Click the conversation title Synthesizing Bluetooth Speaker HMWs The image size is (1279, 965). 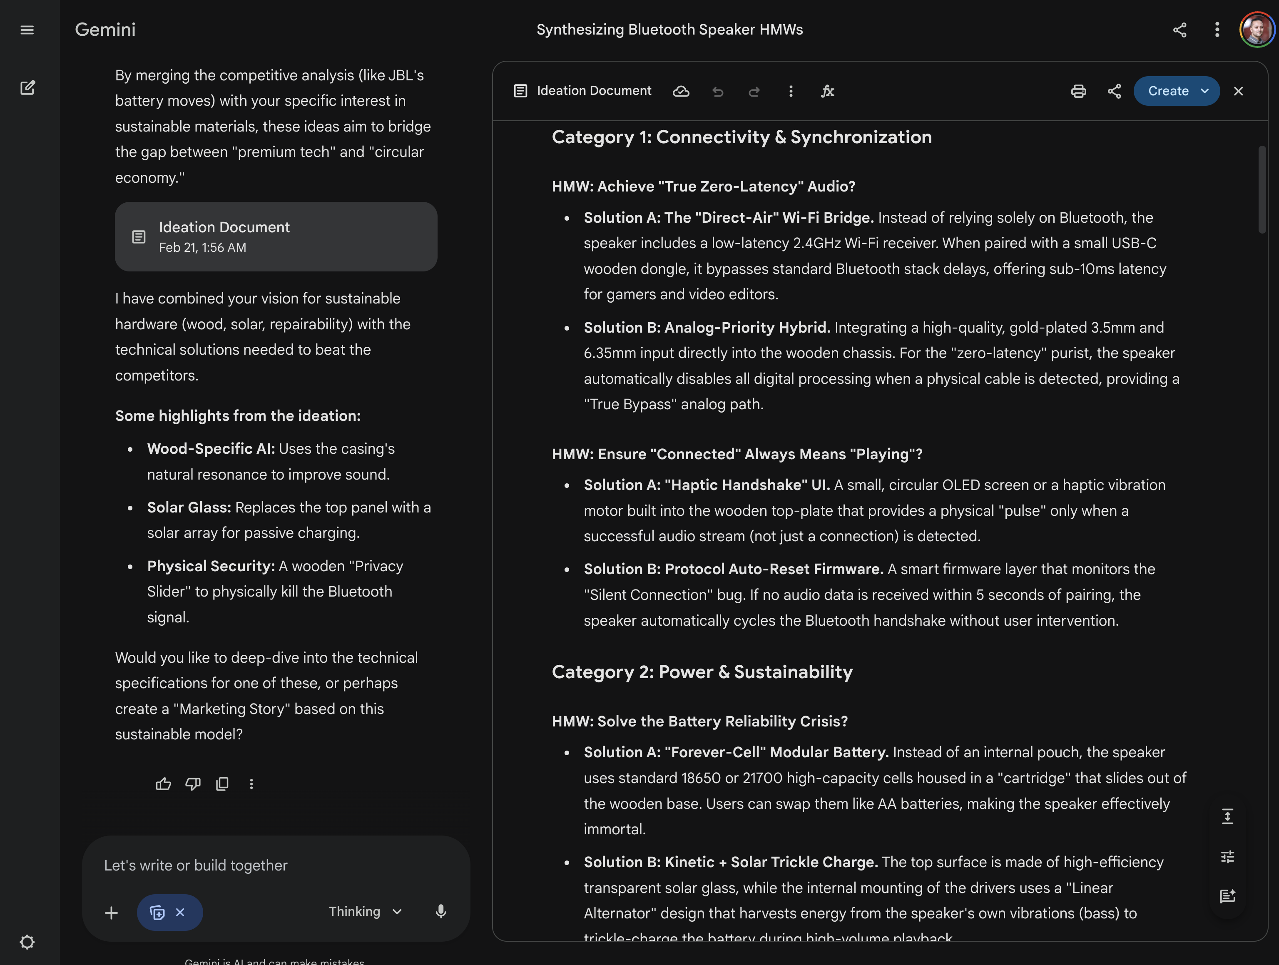tap(669, 30)
